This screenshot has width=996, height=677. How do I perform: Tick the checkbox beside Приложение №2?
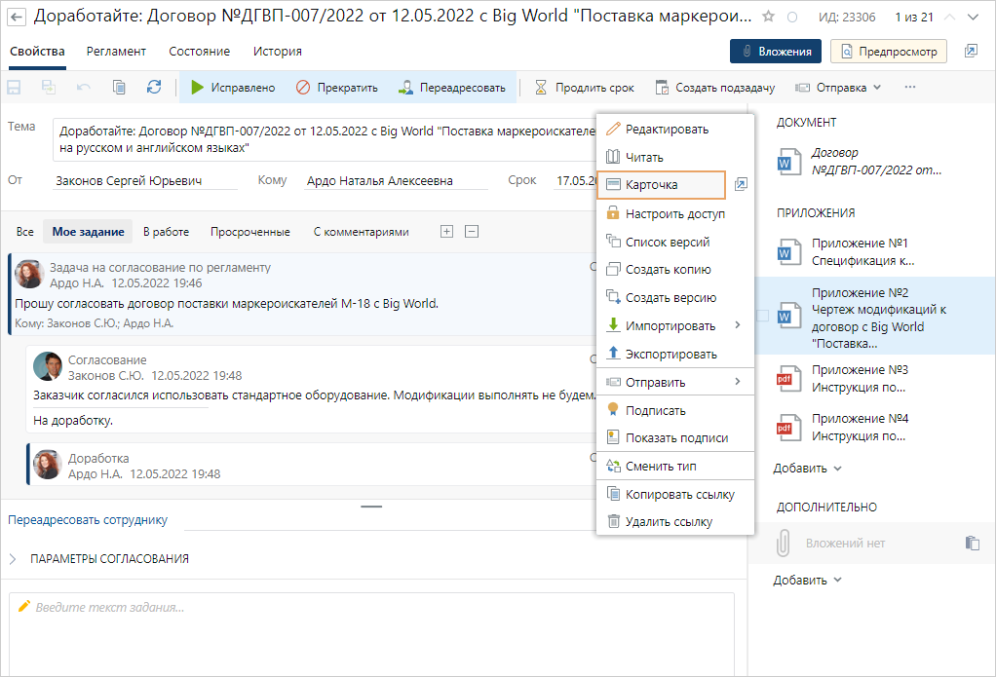click(763, 317)
